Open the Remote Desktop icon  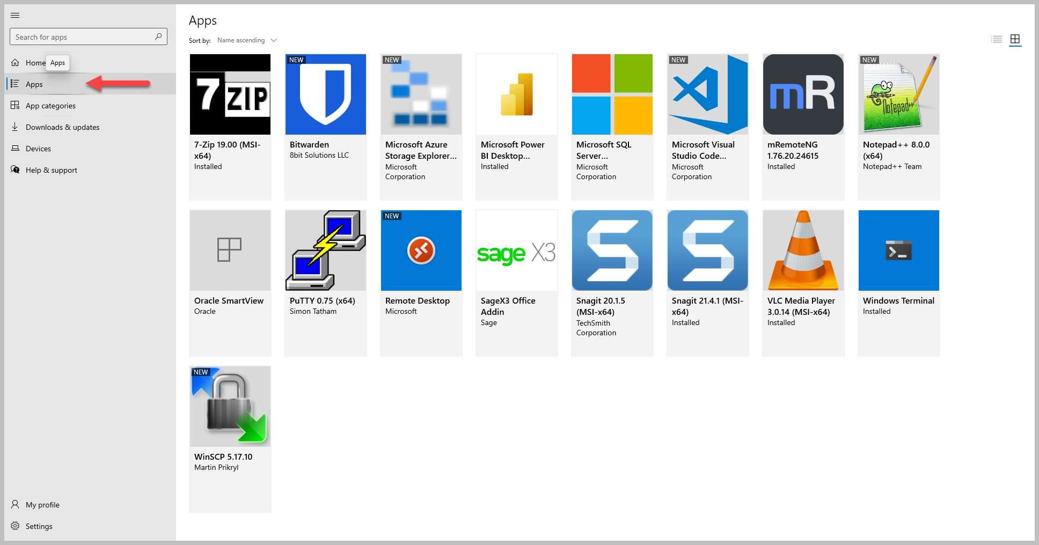coord(421,251)
